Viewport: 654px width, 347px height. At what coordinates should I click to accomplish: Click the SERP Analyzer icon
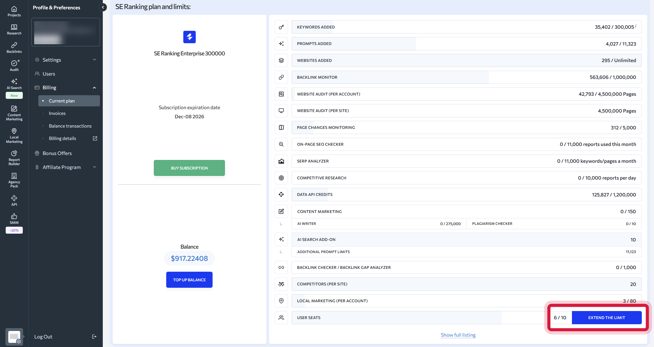coord(281,161)
